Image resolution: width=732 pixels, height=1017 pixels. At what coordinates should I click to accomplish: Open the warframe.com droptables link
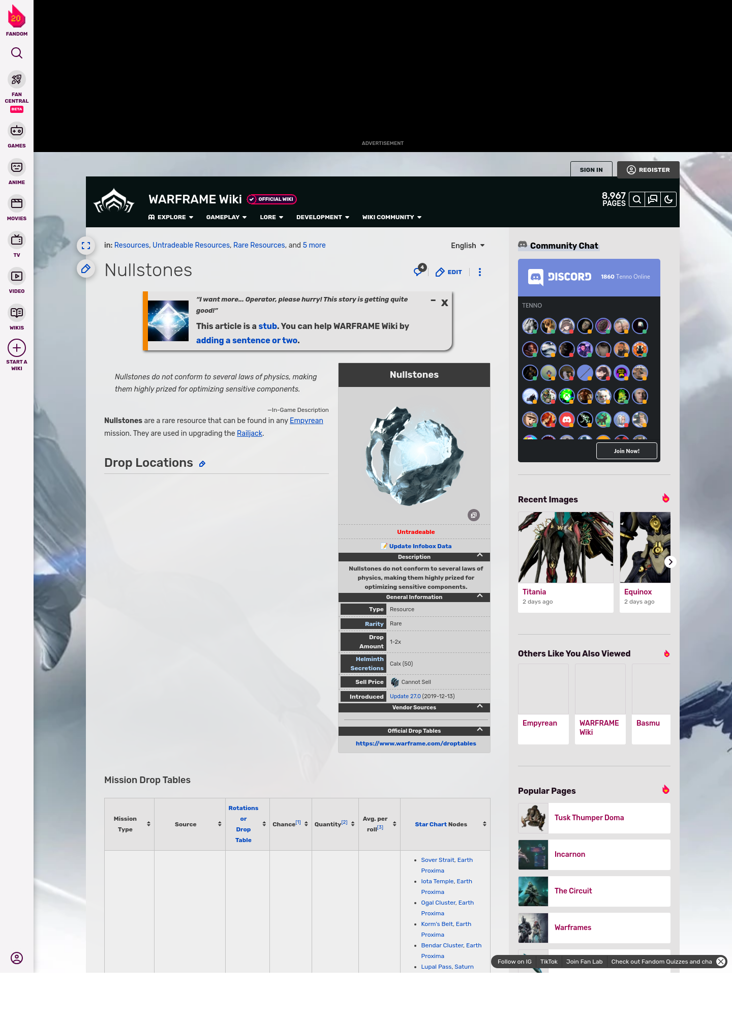click(416, 743)
